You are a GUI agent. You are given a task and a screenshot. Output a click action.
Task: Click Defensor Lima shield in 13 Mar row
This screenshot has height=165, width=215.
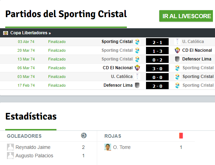pos(177,59)
